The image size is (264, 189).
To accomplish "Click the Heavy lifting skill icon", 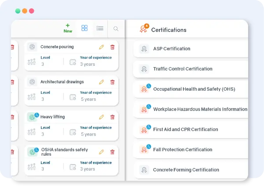I will 32,117.
